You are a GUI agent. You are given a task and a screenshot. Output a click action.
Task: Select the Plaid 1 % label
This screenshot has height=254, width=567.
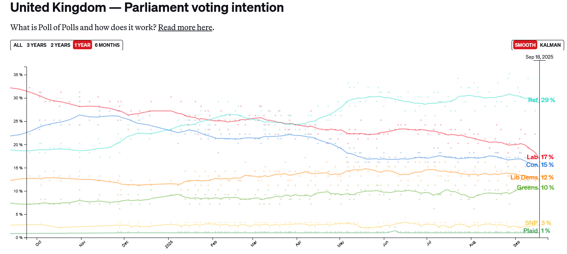pyautogui.click(x=536, y=231)
